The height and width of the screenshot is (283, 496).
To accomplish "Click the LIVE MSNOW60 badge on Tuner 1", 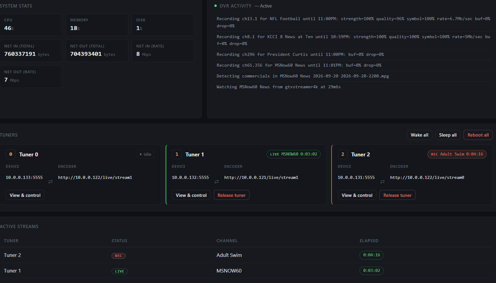I will (294, 154).
